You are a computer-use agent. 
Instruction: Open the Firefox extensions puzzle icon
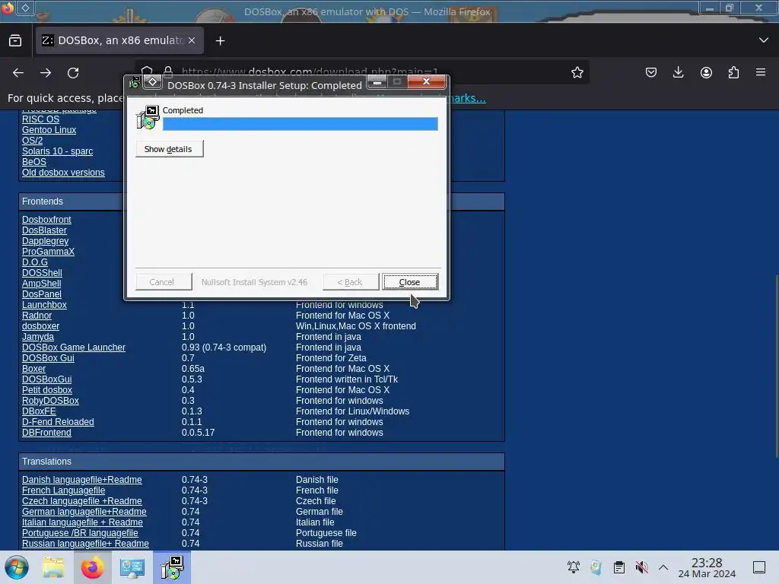tap(733, 72)
